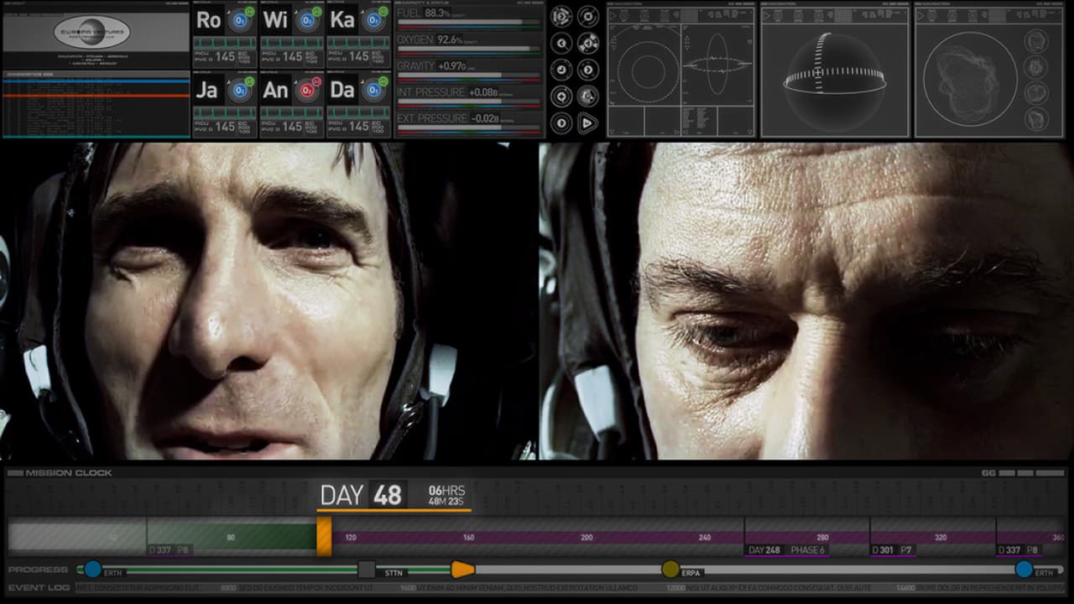Click Ja's blue O2 oxygen indicator

(241, 90)
